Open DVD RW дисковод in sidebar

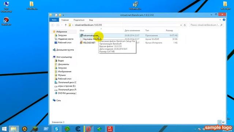(x=67, y=93)
